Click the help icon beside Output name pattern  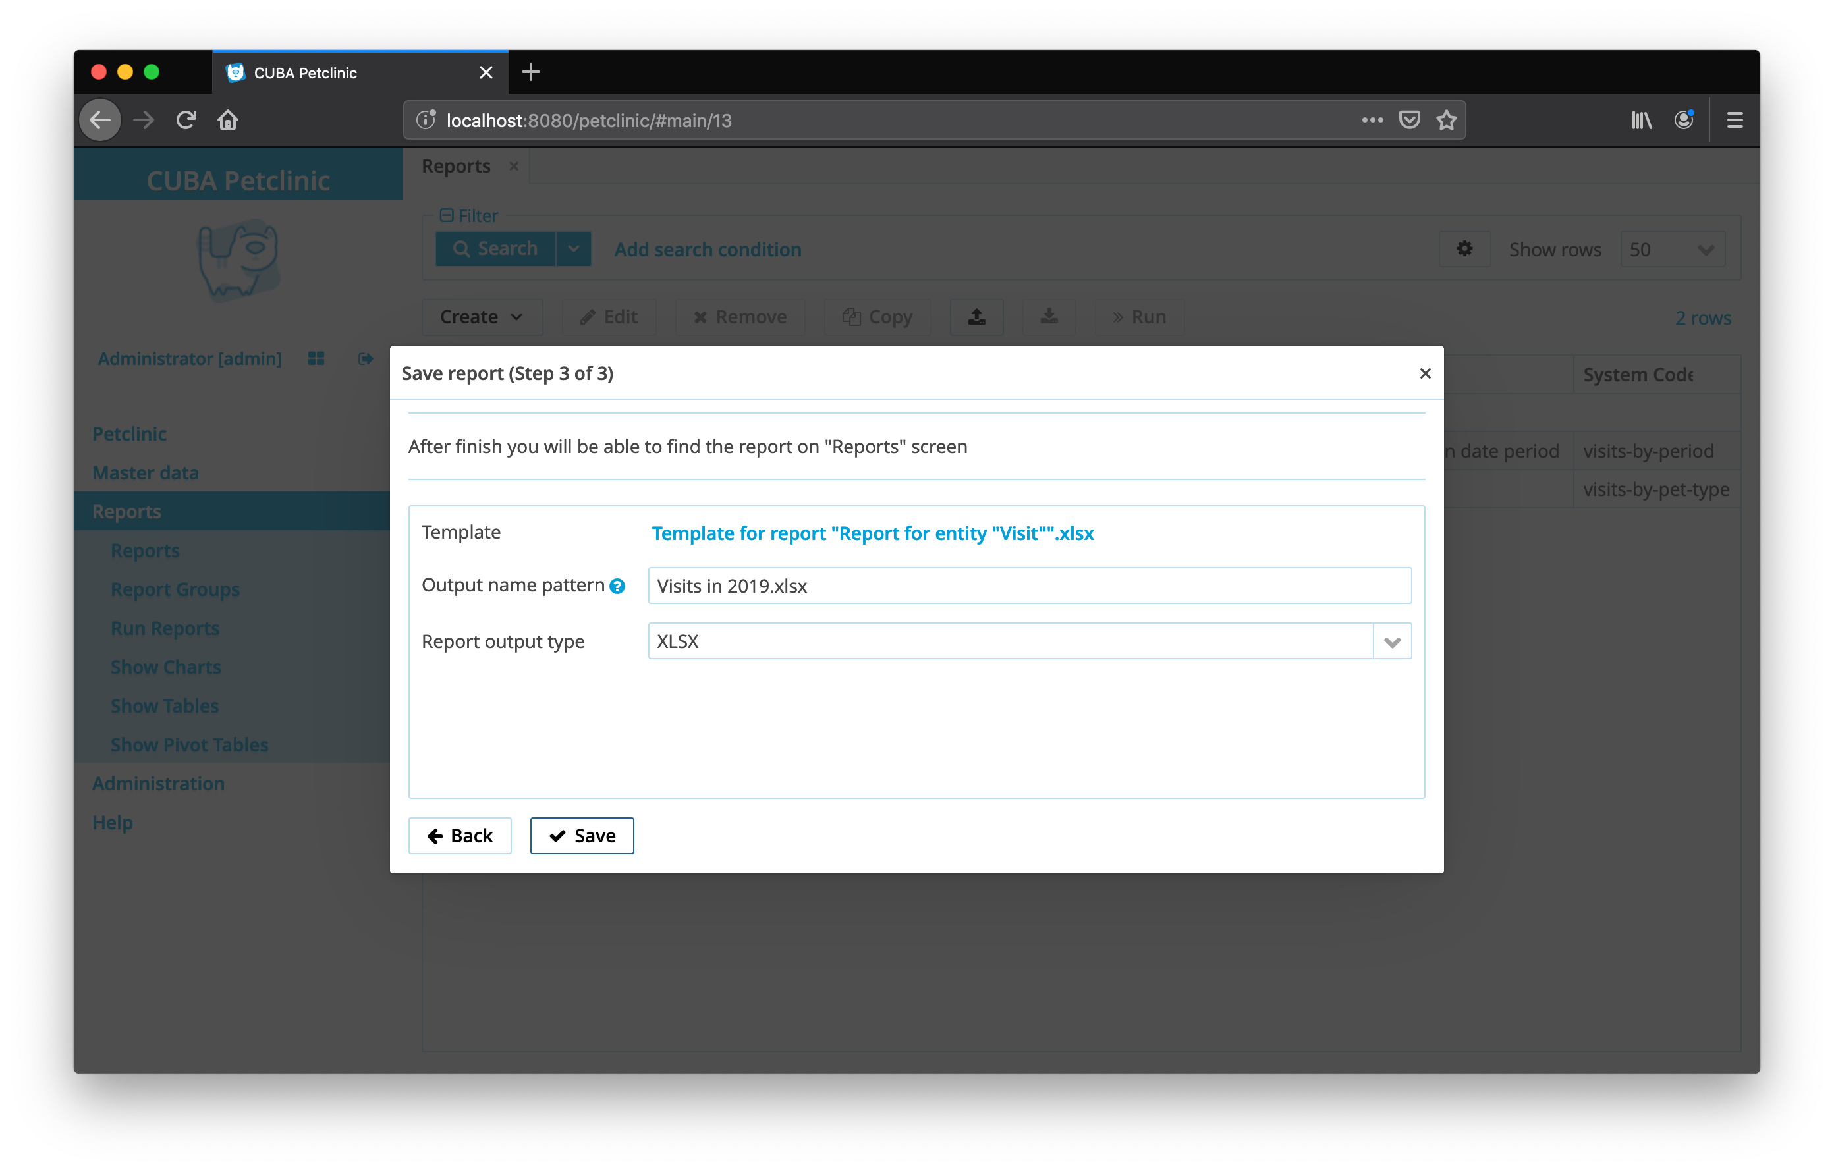pyautogui.click(x=617, y=586)
